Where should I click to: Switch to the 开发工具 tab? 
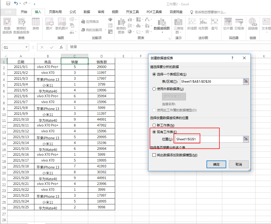click(x=132, y=12)
